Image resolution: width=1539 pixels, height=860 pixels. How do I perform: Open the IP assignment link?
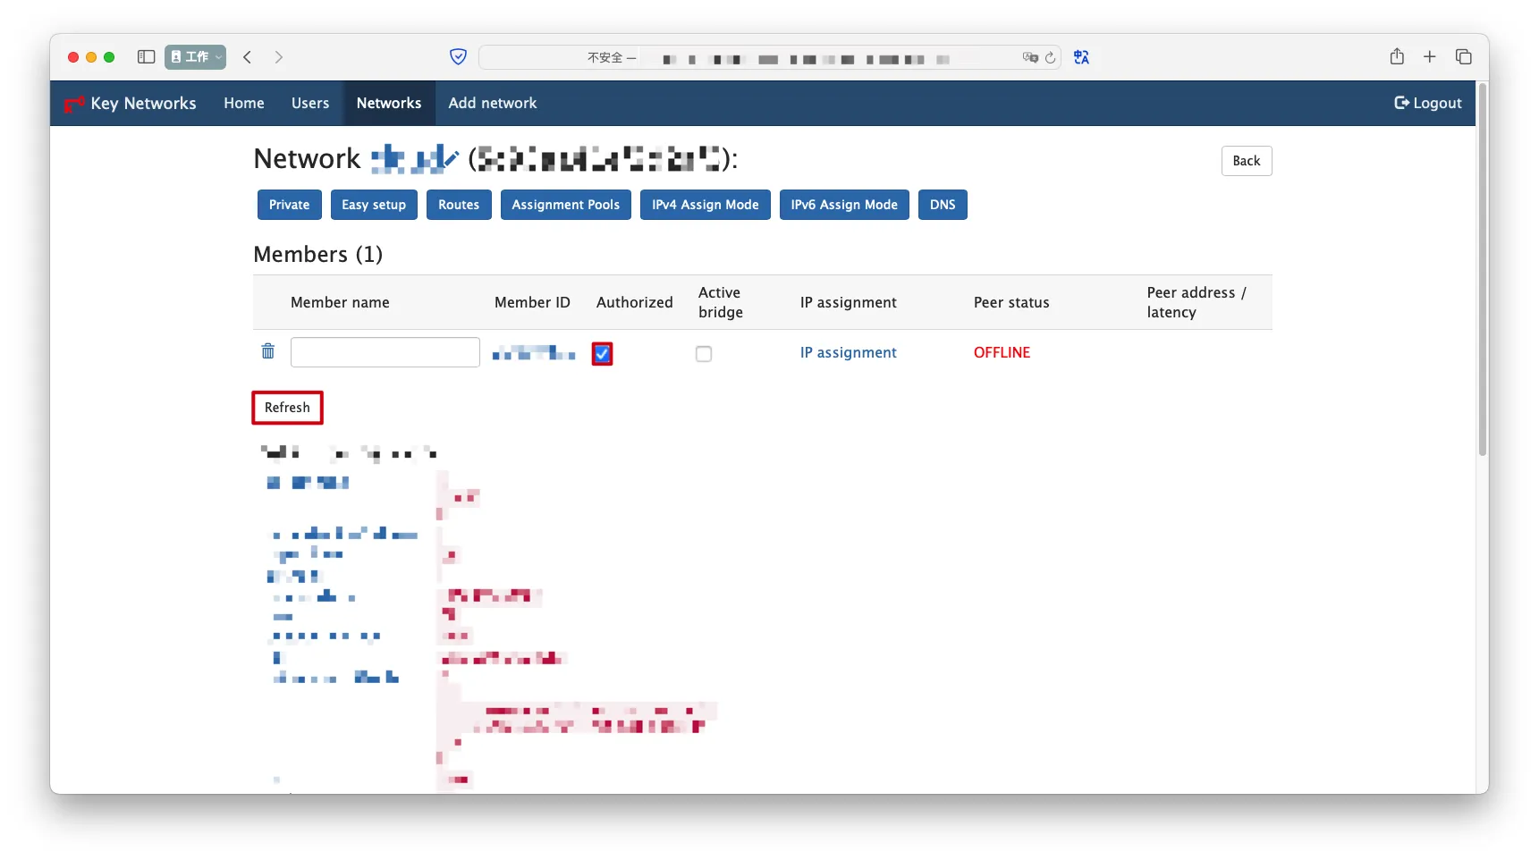coord(847,353)
